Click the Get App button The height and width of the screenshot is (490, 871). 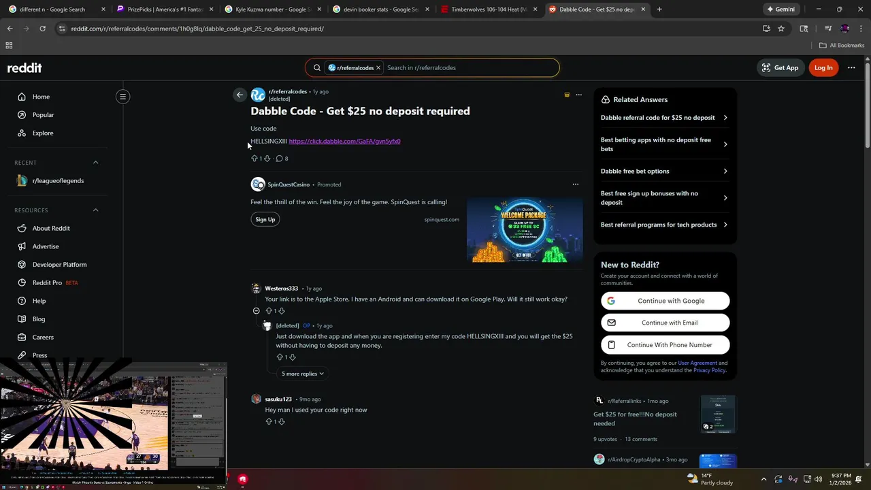780,68
